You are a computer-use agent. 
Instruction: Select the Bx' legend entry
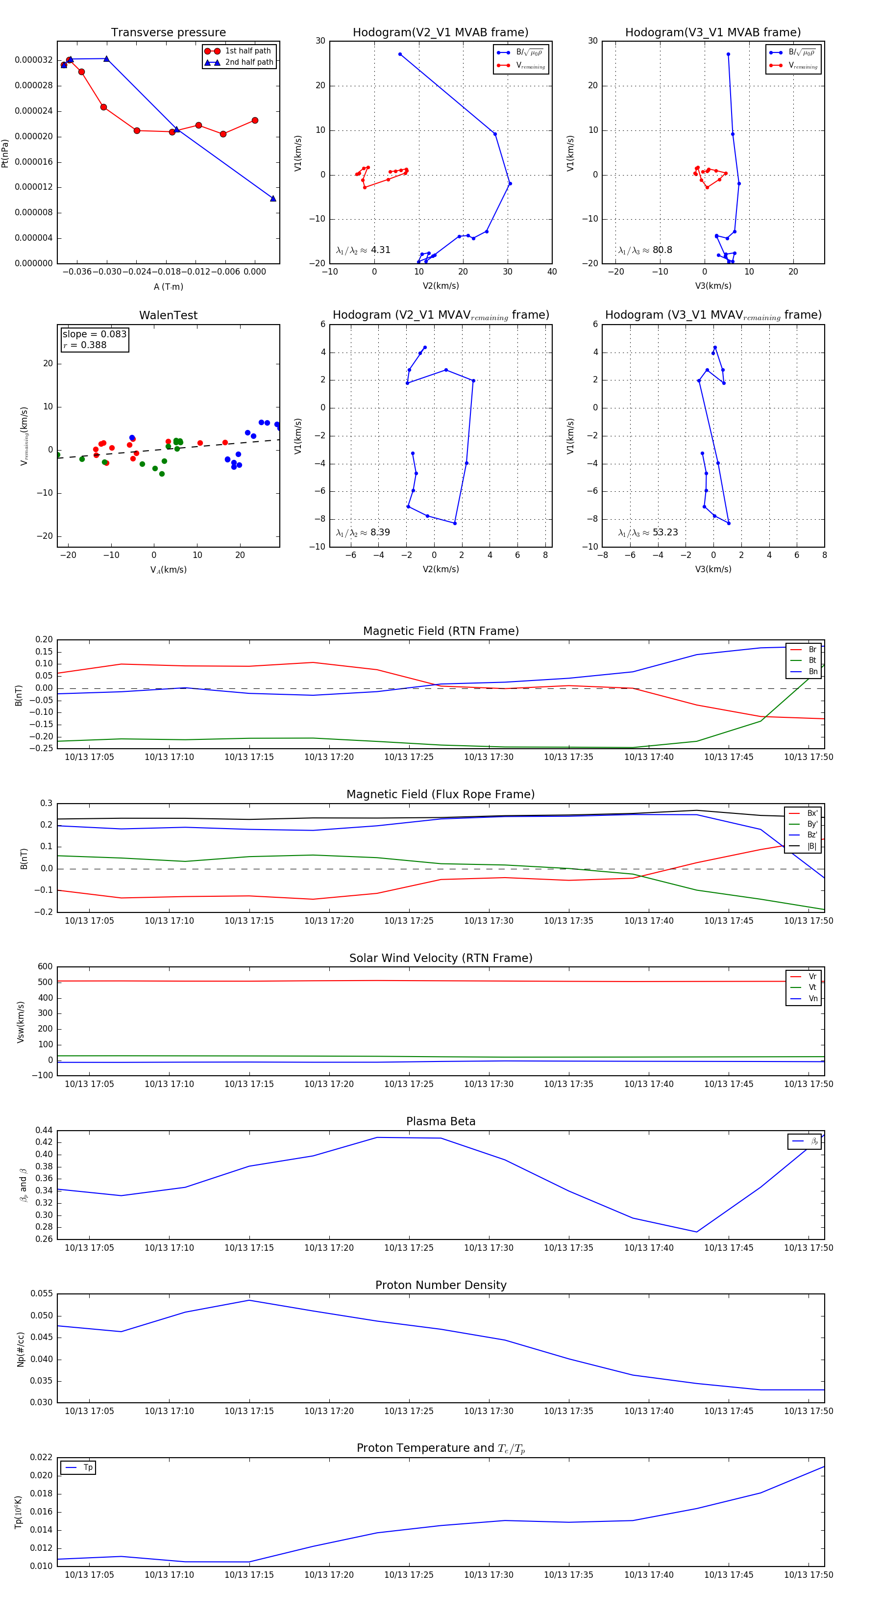[803, 813]
